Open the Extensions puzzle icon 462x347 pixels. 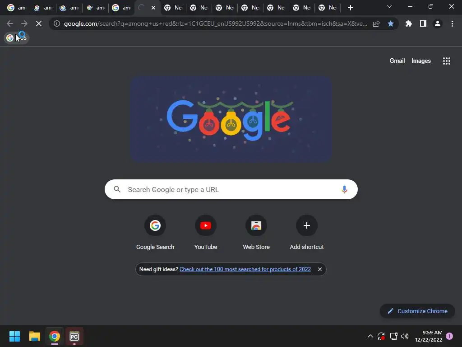pos(409,23)
